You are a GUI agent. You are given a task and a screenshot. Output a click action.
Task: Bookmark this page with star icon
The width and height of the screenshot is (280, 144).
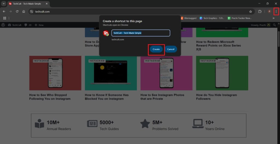coord(250,11)
